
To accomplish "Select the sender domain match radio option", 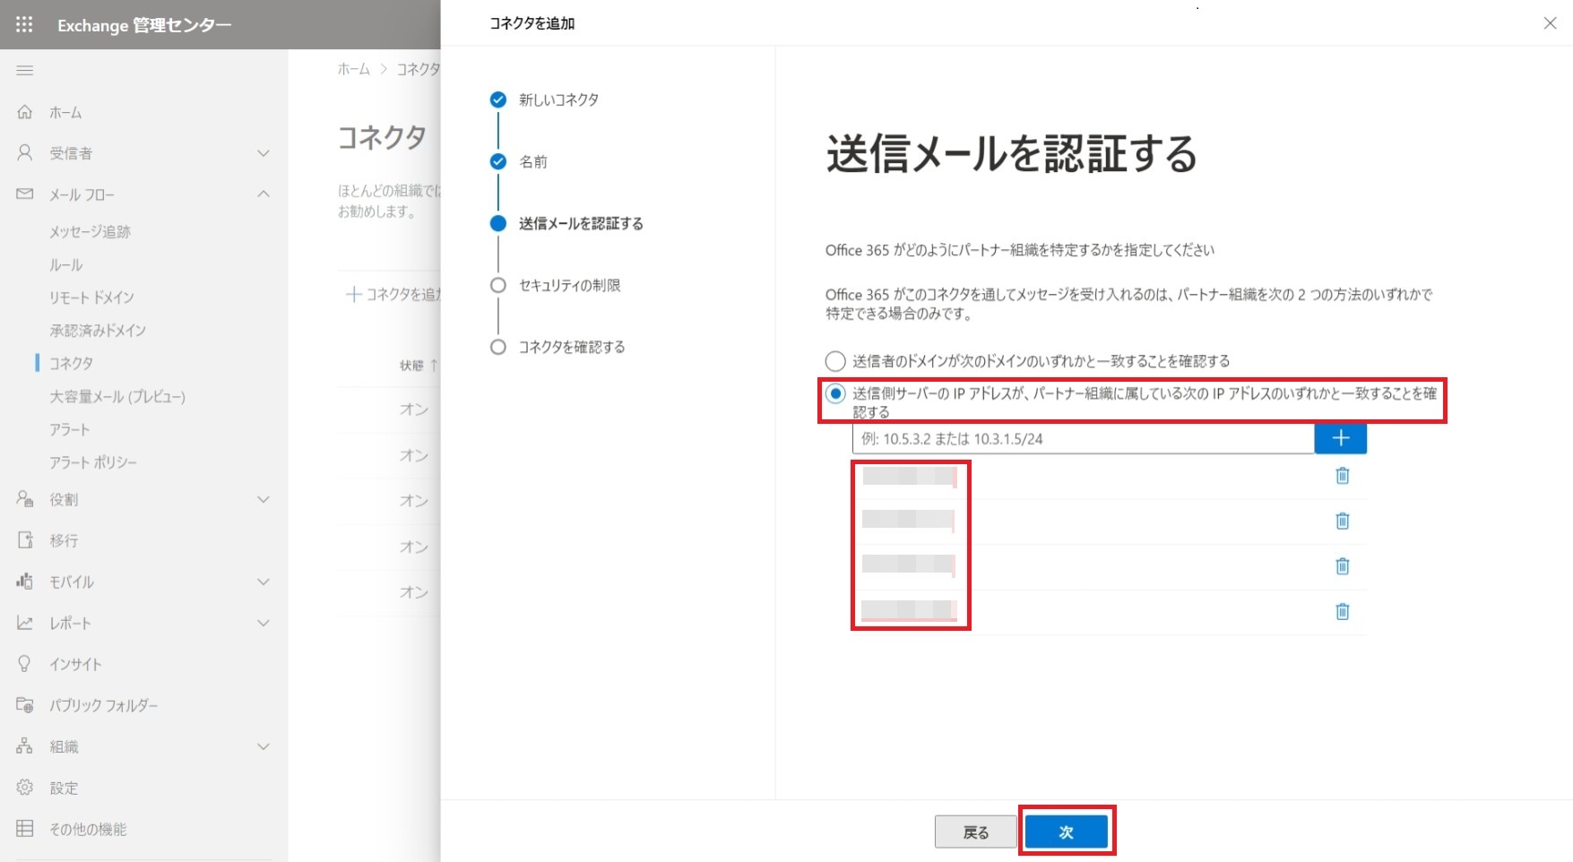I will pos(835,361).
